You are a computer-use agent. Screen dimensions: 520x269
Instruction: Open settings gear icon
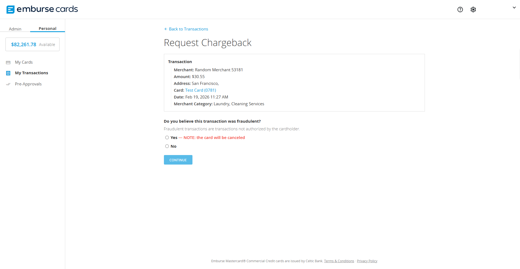pos(473,10)
